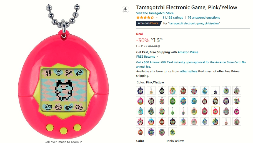Click the $60 Amazon Gift Card offer
This screenshot has width=253, height=143.
tap(191, 64)
